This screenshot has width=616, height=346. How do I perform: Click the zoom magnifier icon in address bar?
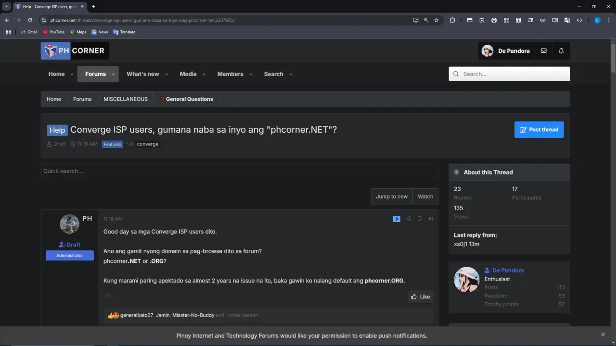click(426, 20)
